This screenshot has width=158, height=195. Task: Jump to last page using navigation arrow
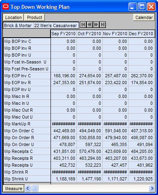[103, 25]
